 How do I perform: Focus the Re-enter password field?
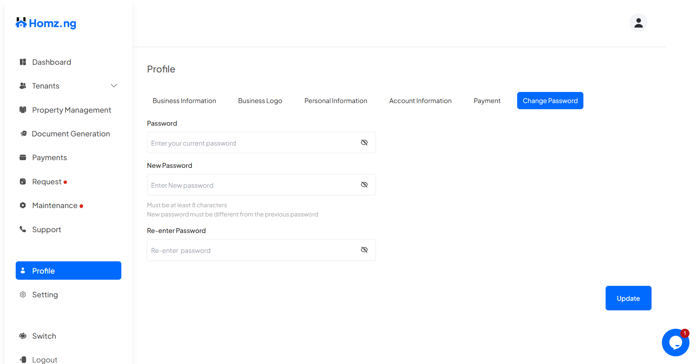click(x=261, y=250)
